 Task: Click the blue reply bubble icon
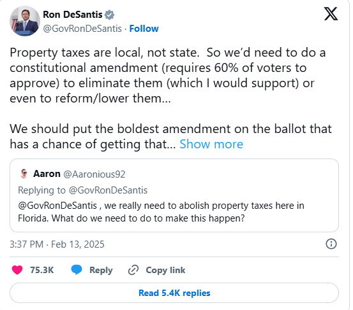click(x=77, y=270)
